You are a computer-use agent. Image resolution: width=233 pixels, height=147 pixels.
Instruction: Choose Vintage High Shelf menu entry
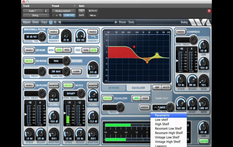pos(169,142)
